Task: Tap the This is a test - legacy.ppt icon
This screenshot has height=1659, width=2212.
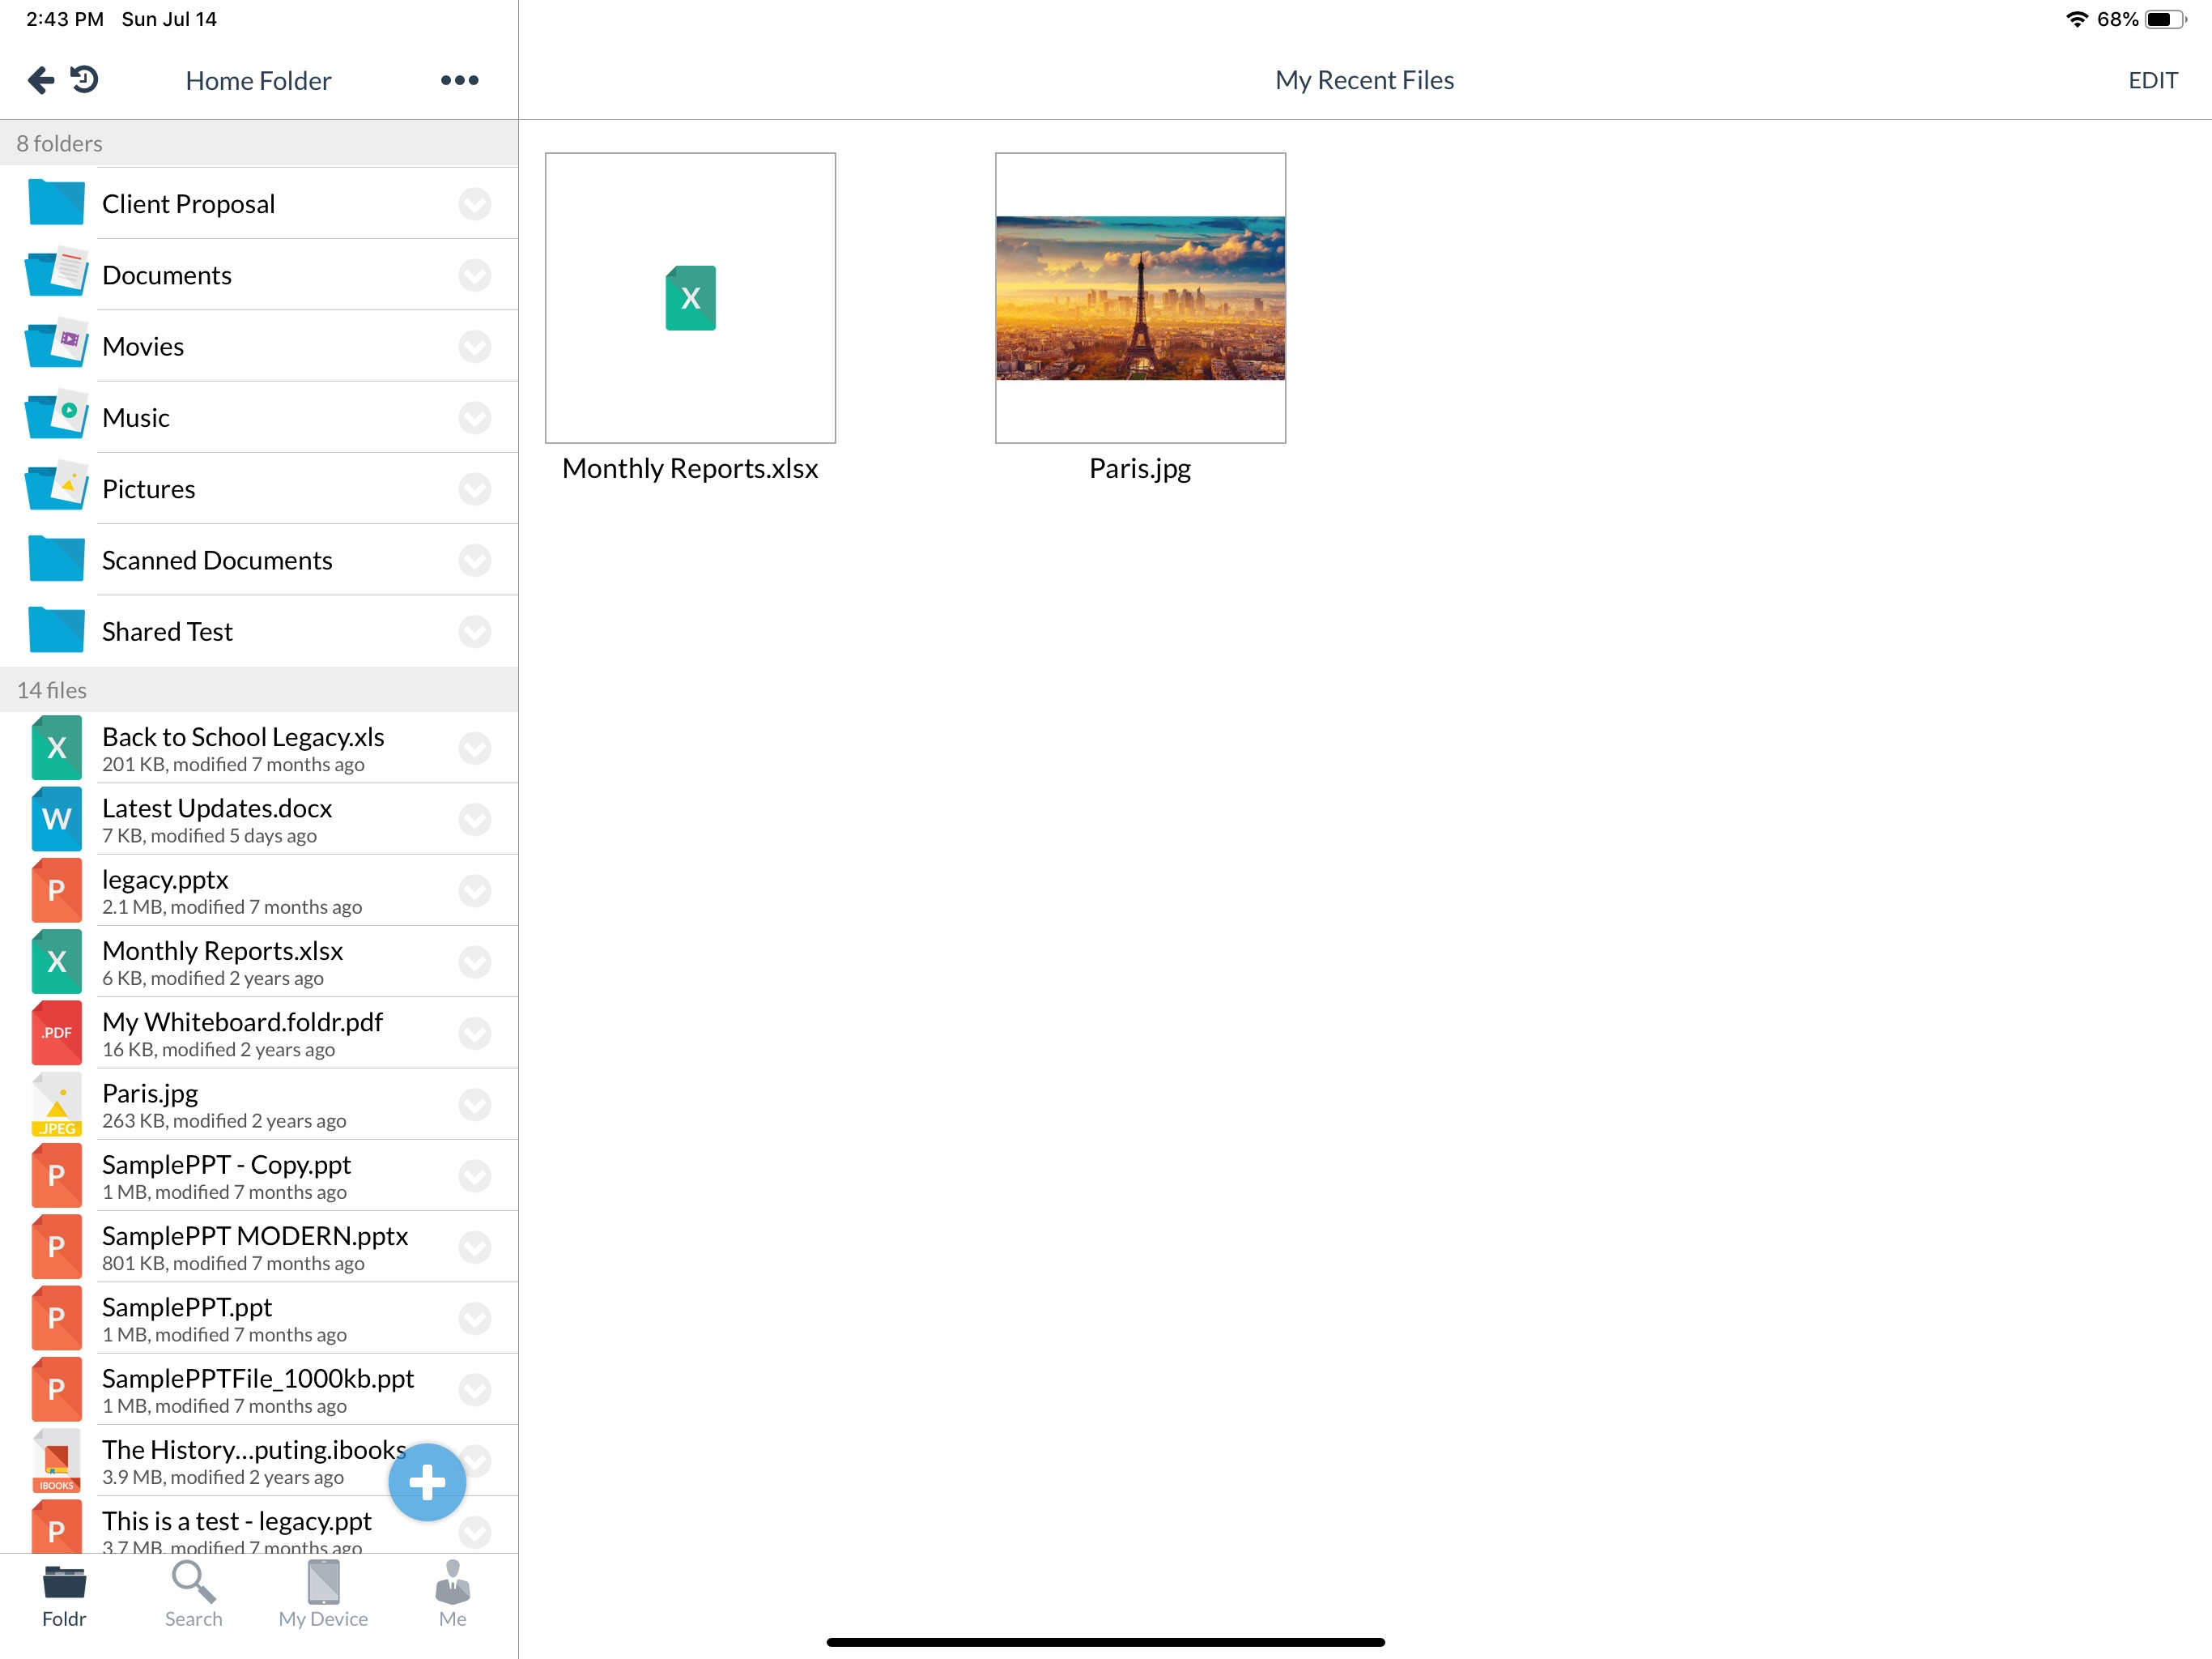Action: tap(57, 1527)
